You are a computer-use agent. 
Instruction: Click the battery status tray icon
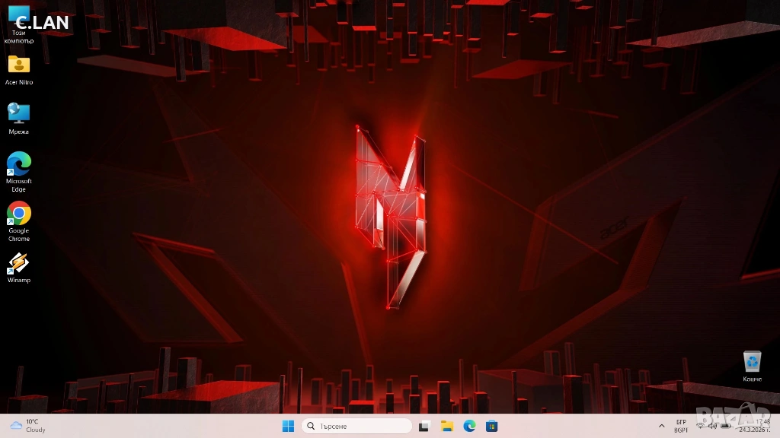(x=727, y=426)
